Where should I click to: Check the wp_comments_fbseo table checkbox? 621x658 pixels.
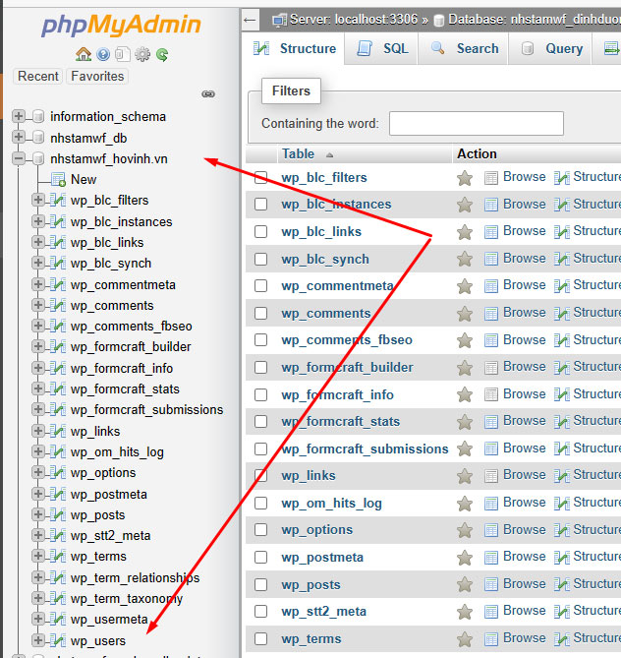[260, 340]
